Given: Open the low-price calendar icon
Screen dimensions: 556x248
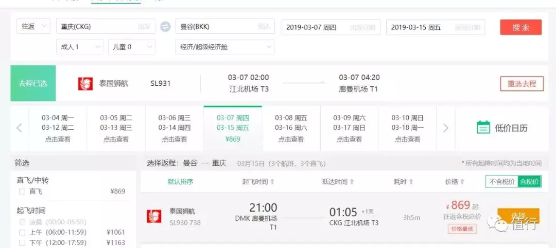Looking at the screenshot, I should coord(483,128).
